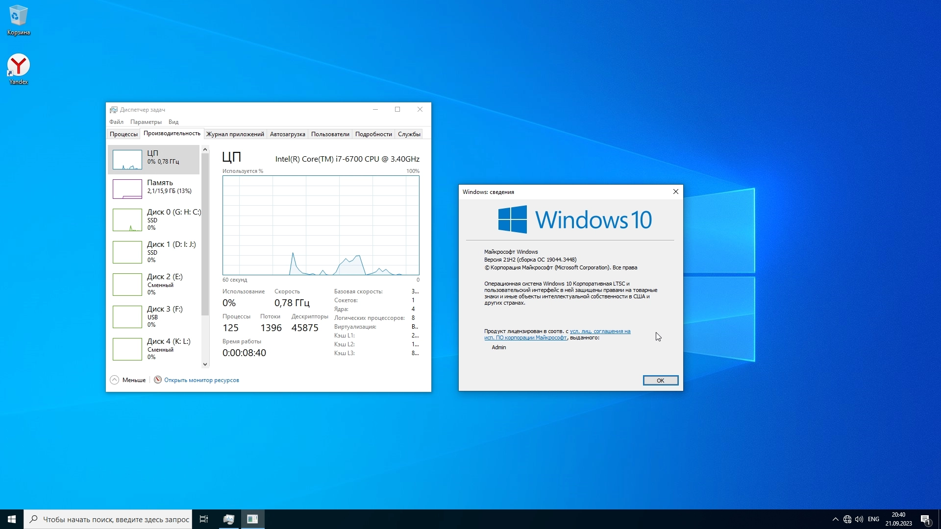Open the Microsoft license agreement link
This screenshot has width=941, height=529.
coord(600,332)
